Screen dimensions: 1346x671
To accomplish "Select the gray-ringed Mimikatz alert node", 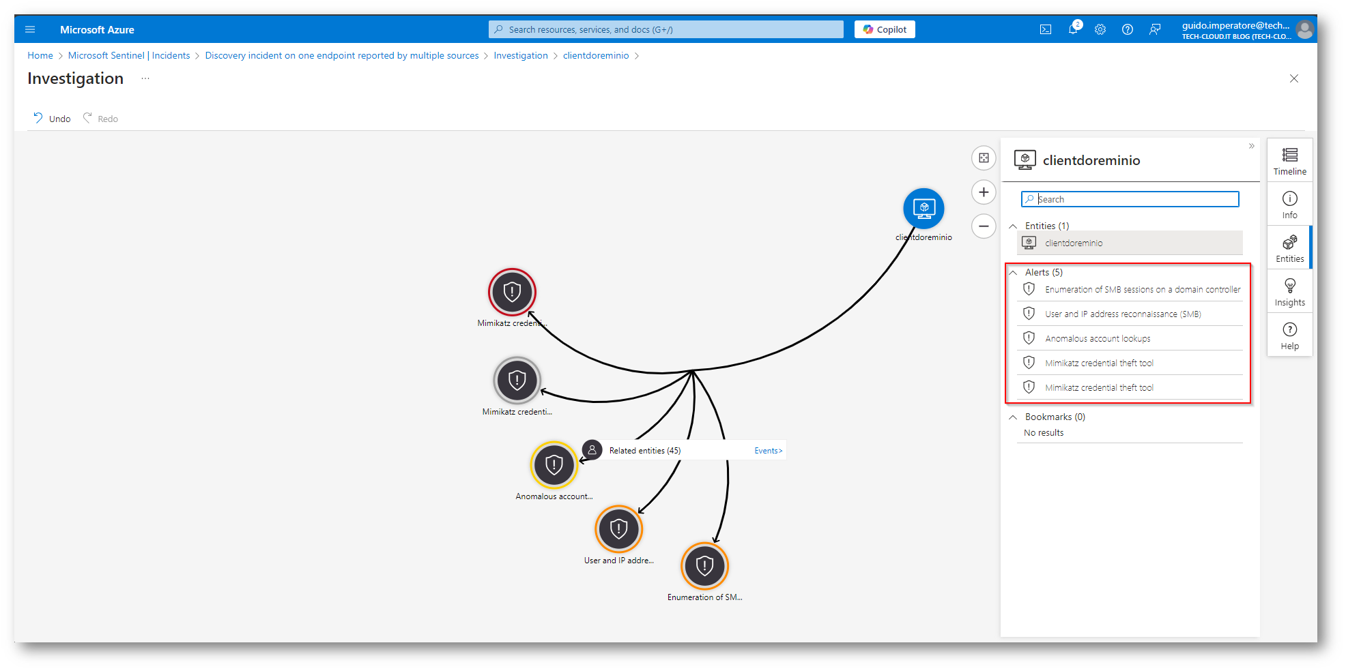I will point(517,380).
